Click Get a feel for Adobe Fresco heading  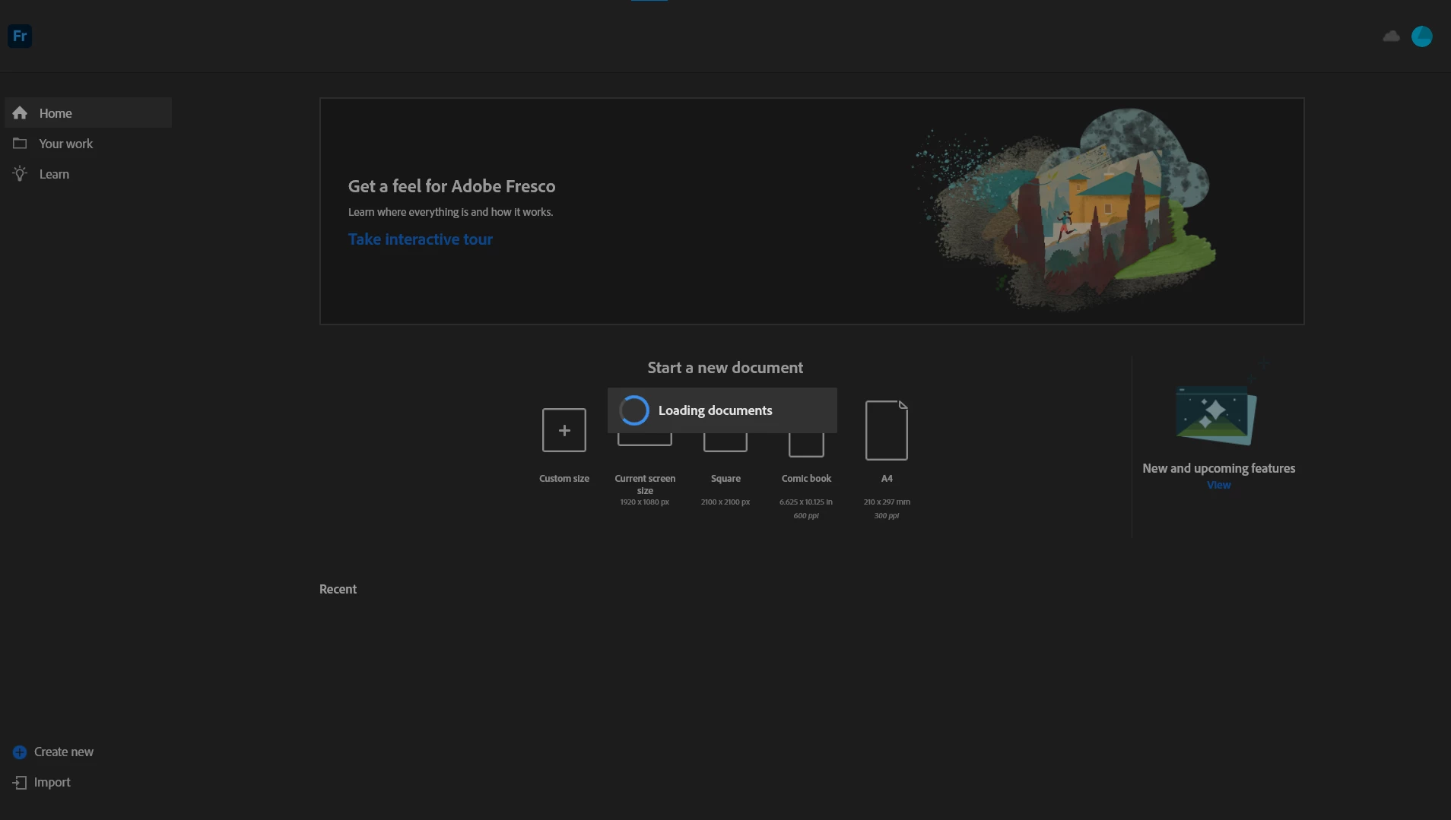(452, 185)
